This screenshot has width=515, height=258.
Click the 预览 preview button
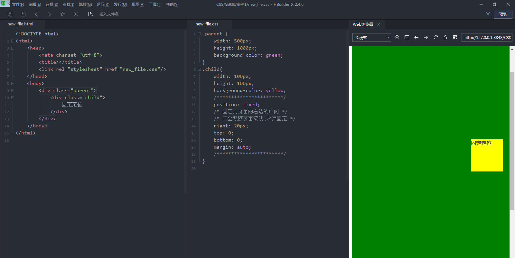(x=503, y=14)
